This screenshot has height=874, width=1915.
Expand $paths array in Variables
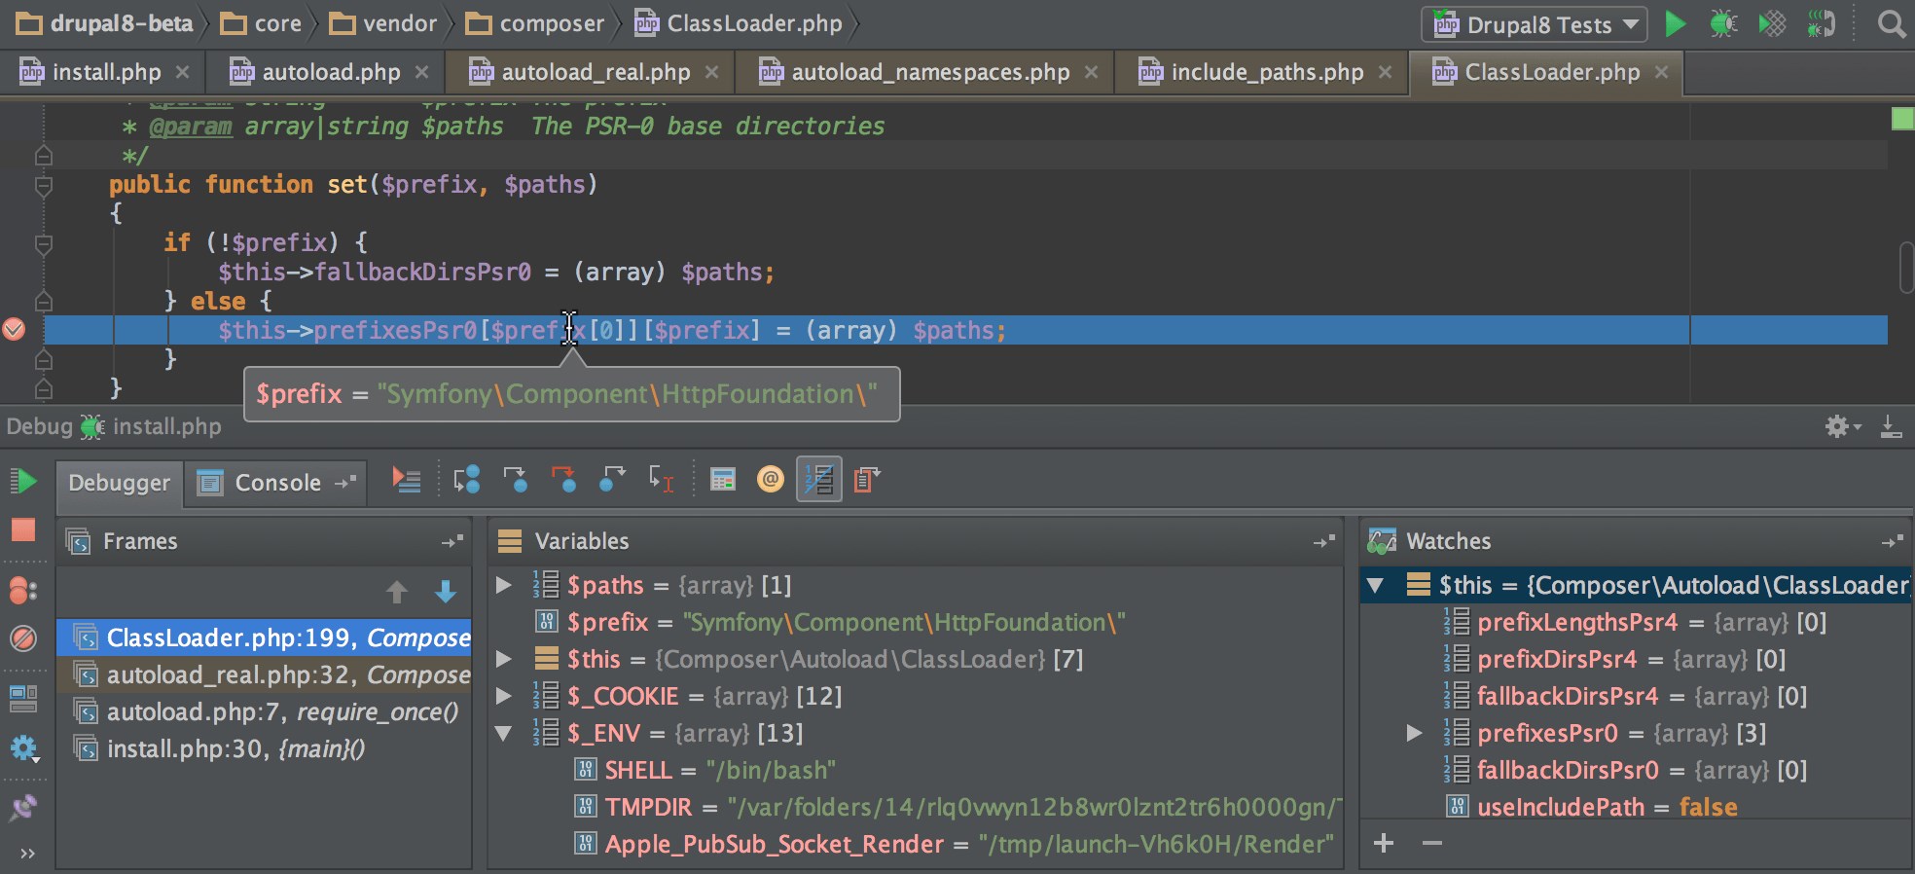(x=504, y=585)
